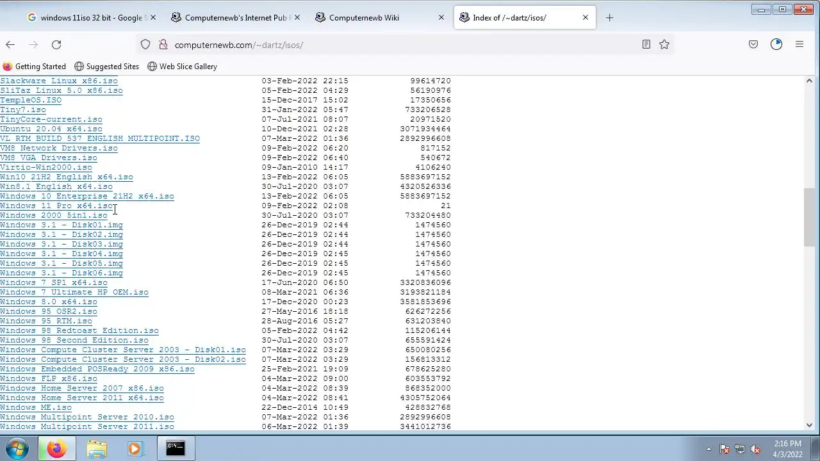Open Tiny7.iso link
The image size is (820, 461).
(x=23, y=109)
